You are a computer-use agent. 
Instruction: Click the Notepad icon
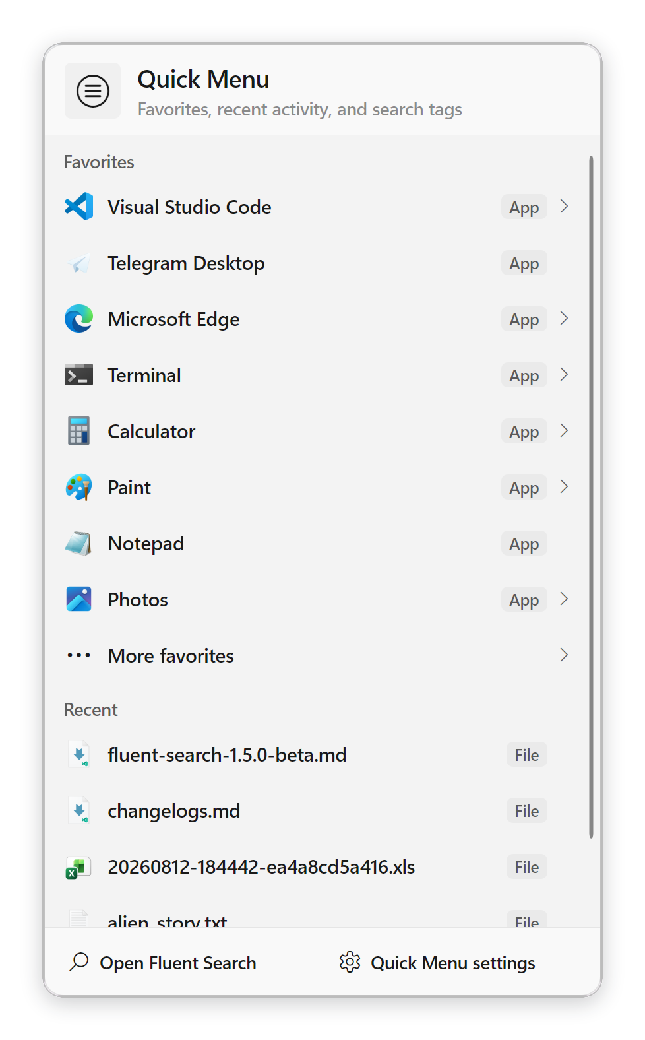(x=79, y=543)
